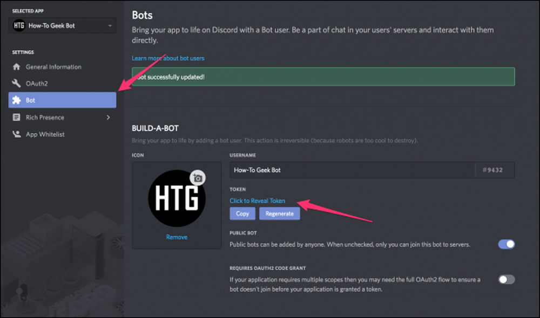Toggle Requires OAuth2 Code Grant switch
Viewport: 540px width, 318px height.
507,280
